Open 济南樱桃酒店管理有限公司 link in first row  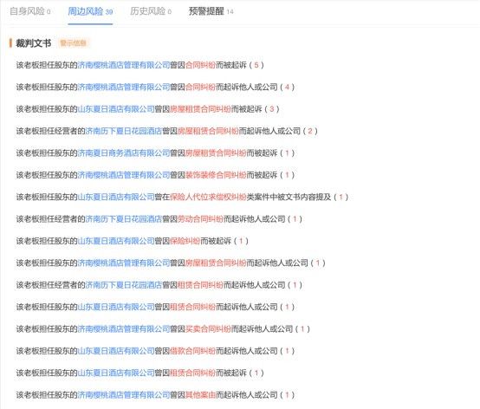124,65
